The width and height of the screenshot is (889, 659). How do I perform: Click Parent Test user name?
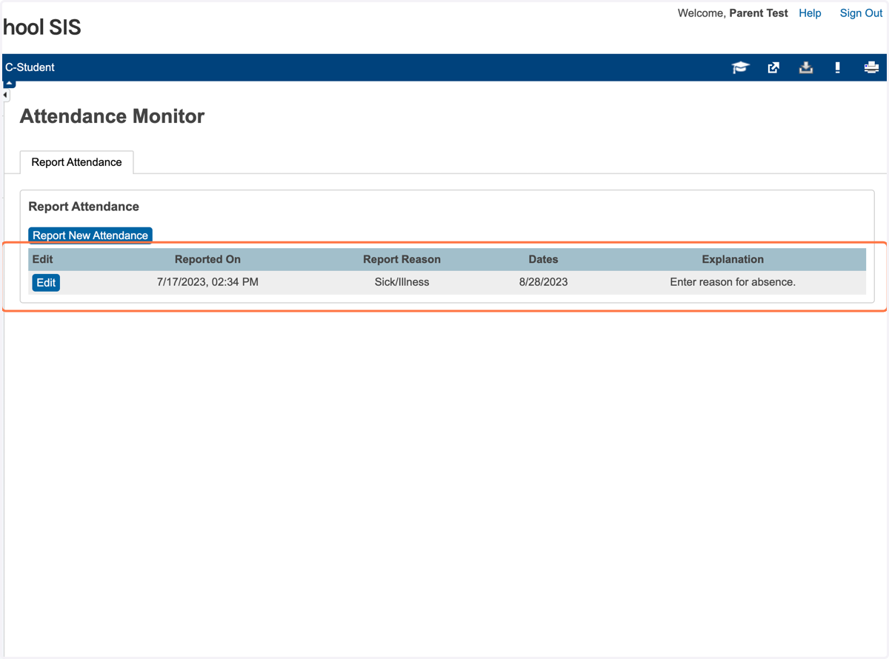(759, 13)
